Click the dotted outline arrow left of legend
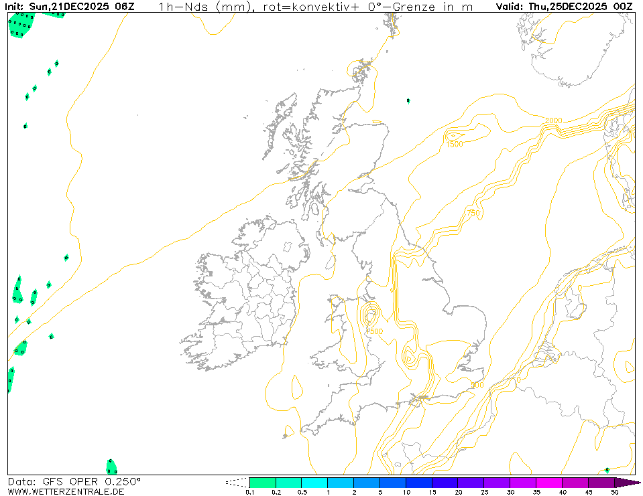 [x=237, y=482]
